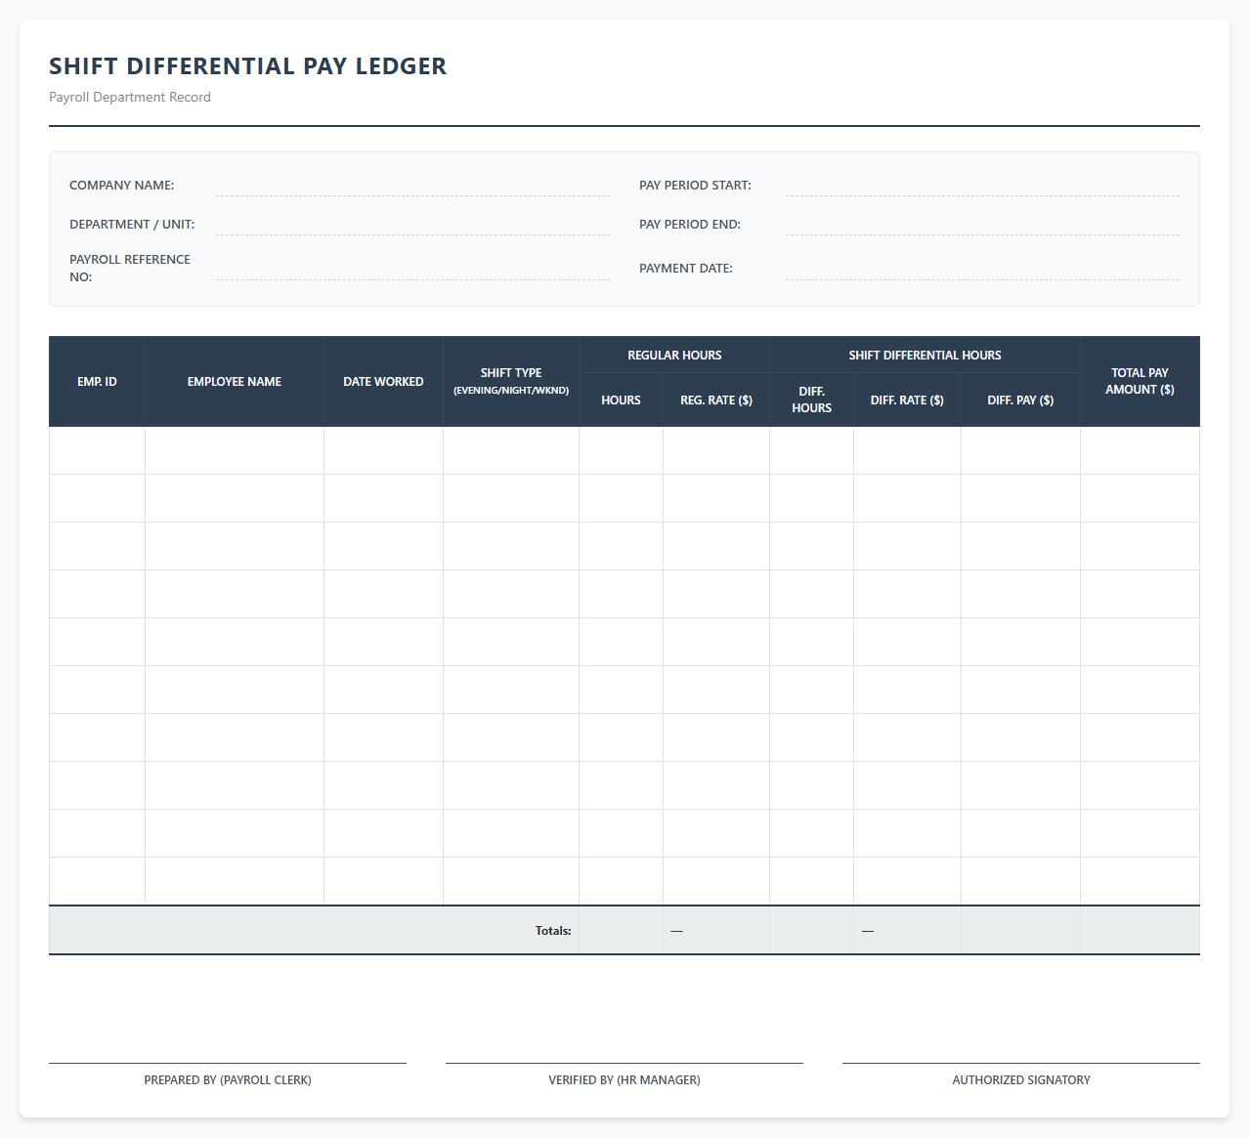Viewport: 1249px width, 1137px height.
Task: Click the "Totals:" label in footer row
Action: point(553,931)
